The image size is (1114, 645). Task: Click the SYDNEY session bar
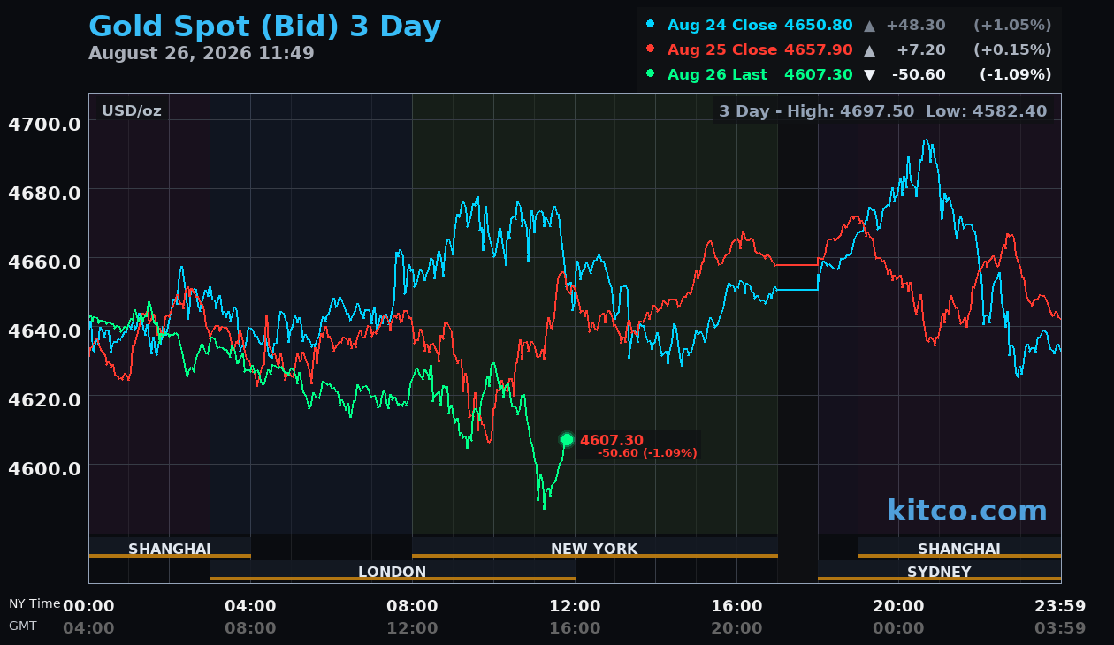pyautogui.click(x=939, y=571)
